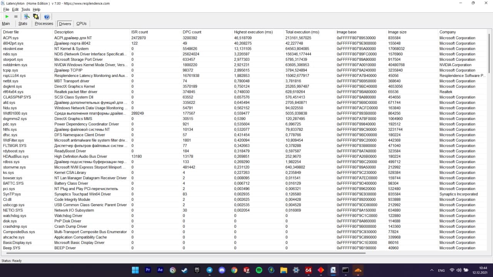Start monitoring with the green play icon
Image resolution: width=493 pixels, height=277 pixels.
(x=7, y=17)
